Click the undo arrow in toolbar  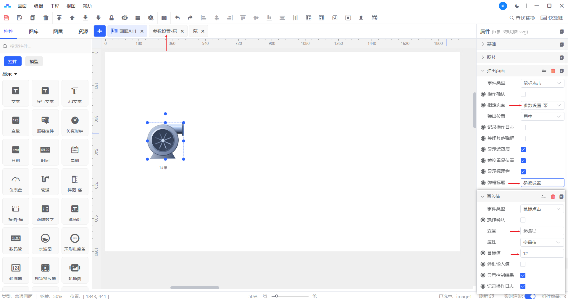[177, 18]
